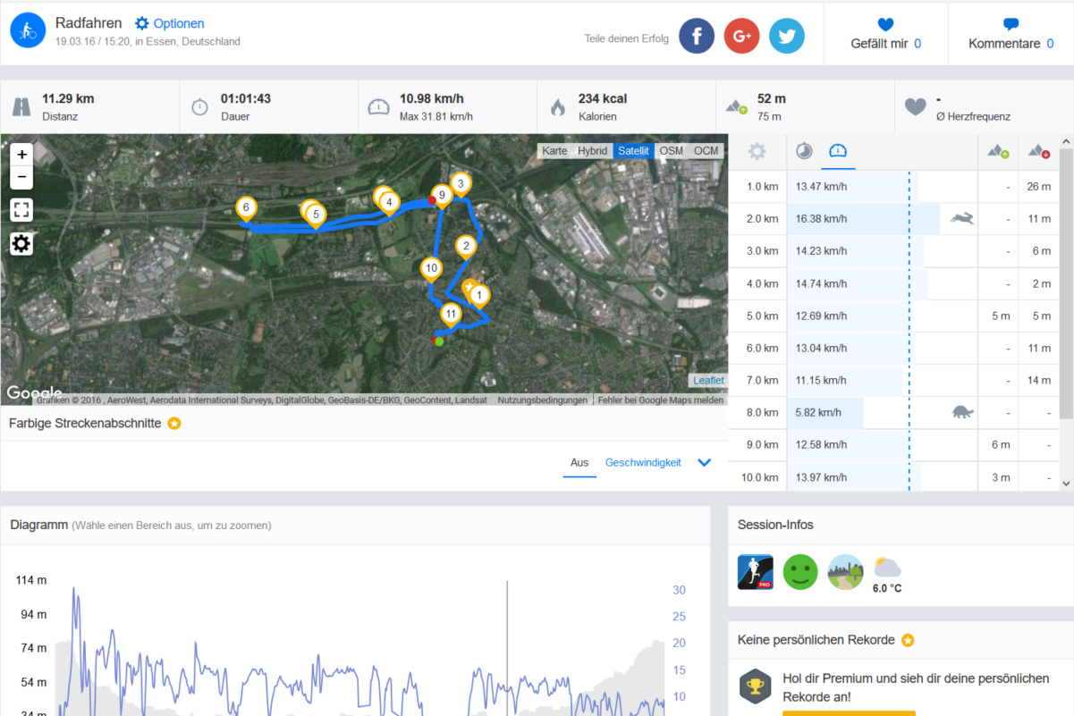Set colored segments to Aus
This screenshot has width=1074, height=716.
coord(579,462)
